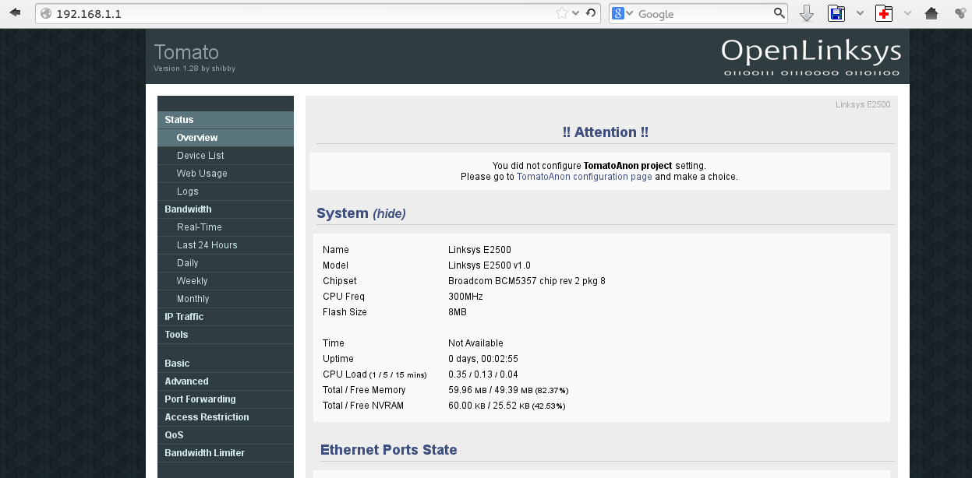Click the Model value Linksys E2500 v1.0

490,265
